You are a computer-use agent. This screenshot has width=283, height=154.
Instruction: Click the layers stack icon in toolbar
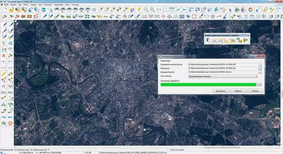[43, 9]
